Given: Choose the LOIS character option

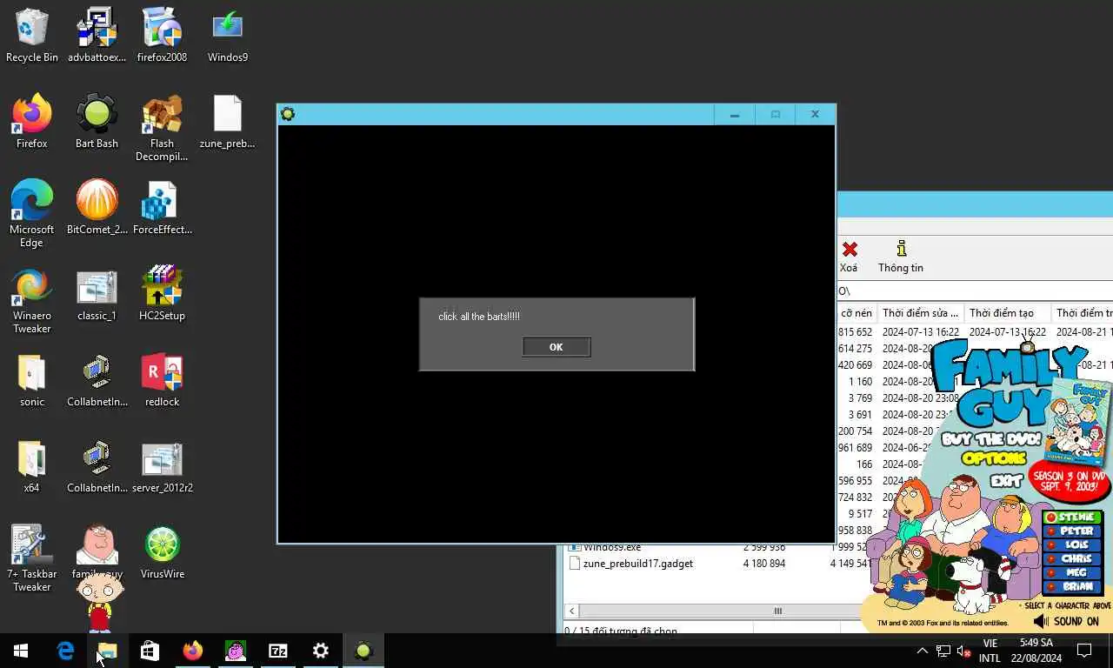Looking at the screenshot, I should 1071,545.
